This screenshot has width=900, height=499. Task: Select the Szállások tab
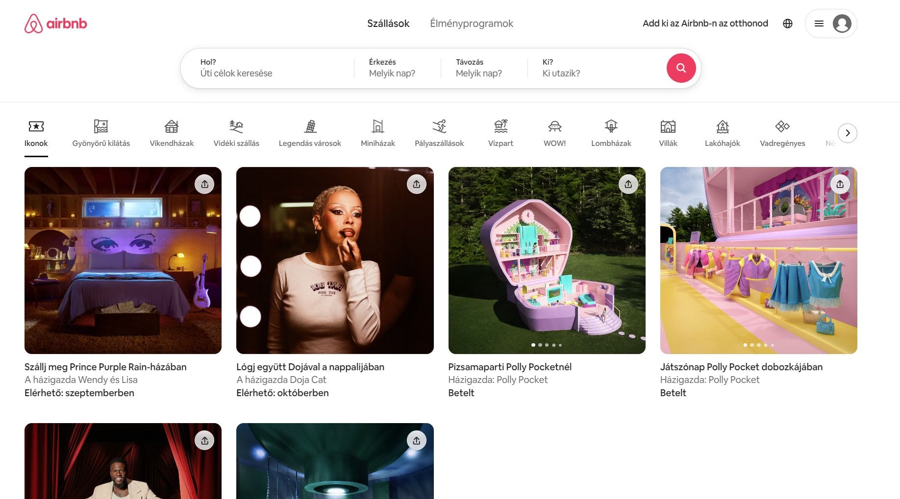coord(388,24)
